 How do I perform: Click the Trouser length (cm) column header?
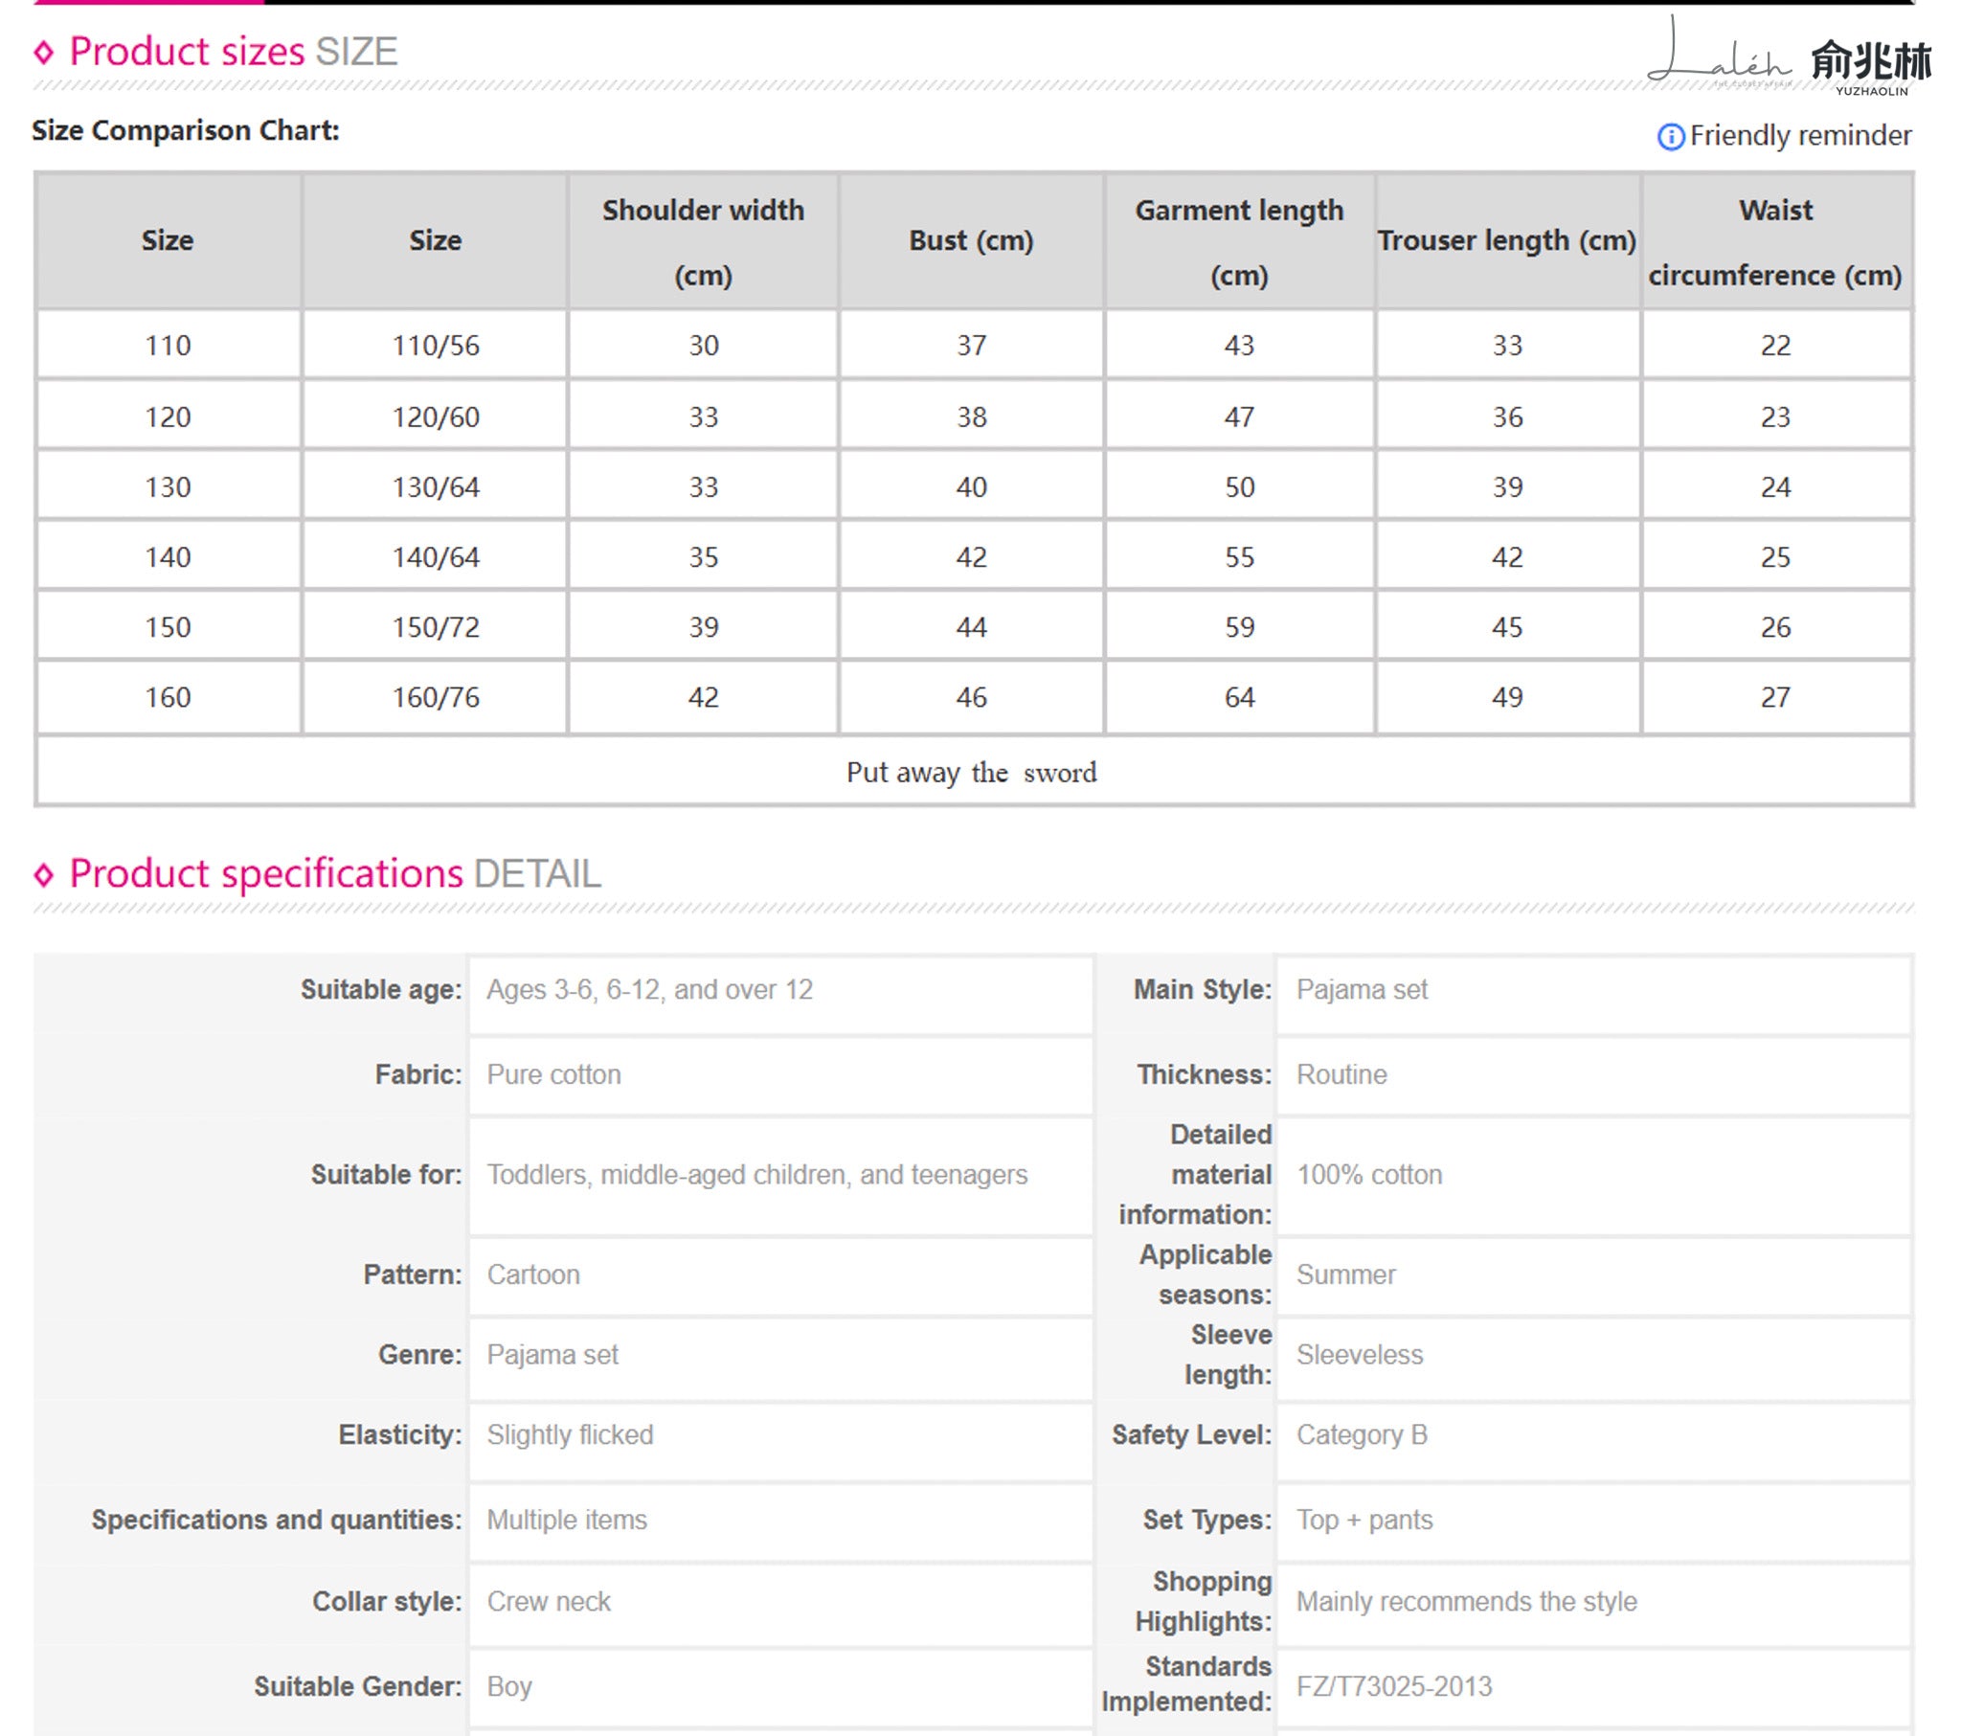1506,242
